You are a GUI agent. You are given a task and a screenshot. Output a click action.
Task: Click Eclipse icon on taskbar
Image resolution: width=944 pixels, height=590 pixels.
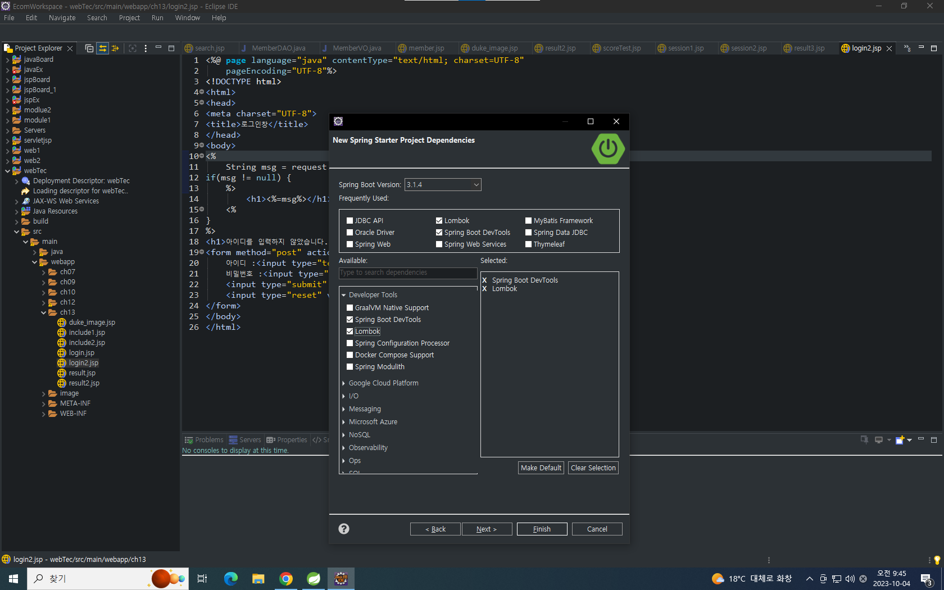point(341,579)
